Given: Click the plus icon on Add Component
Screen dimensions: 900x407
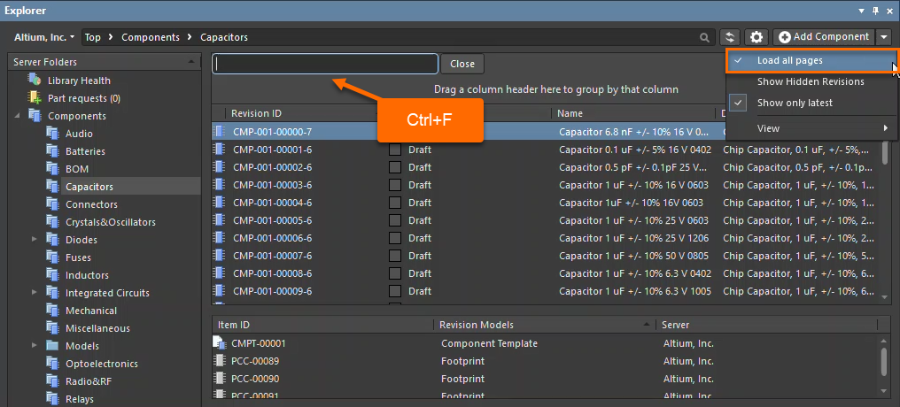Looking at the screenshot, I should 785,37.
